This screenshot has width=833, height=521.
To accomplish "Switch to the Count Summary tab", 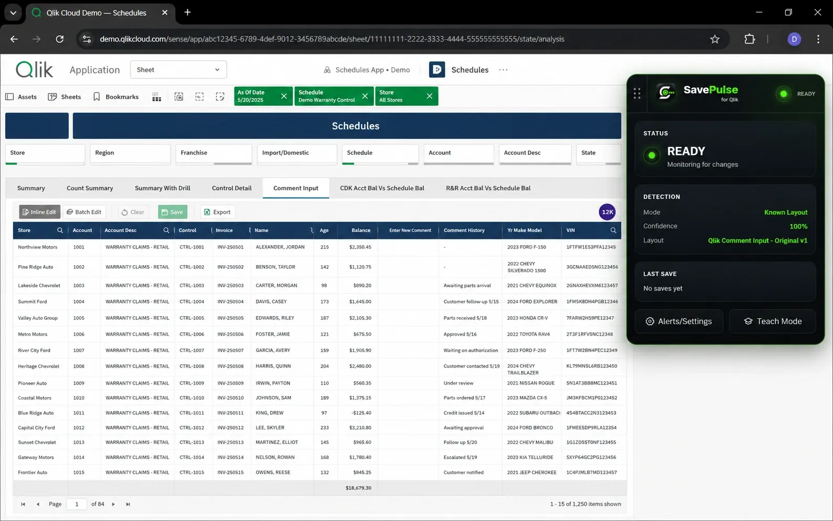I will click(x=90, y=188).
